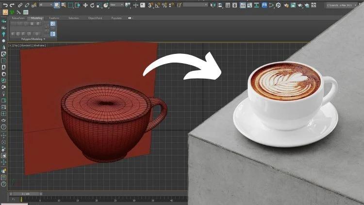Click the Select and Manipulate crosshair icon
The width and height of the screenshot is (364, 205).
[136, 5]
